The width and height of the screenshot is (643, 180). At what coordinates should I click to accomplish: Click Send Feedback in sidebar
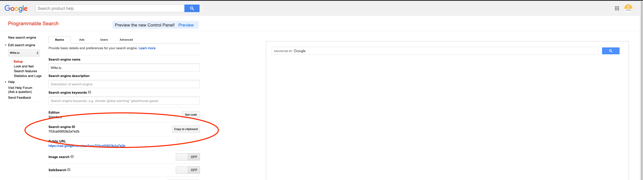pos(19,97)
